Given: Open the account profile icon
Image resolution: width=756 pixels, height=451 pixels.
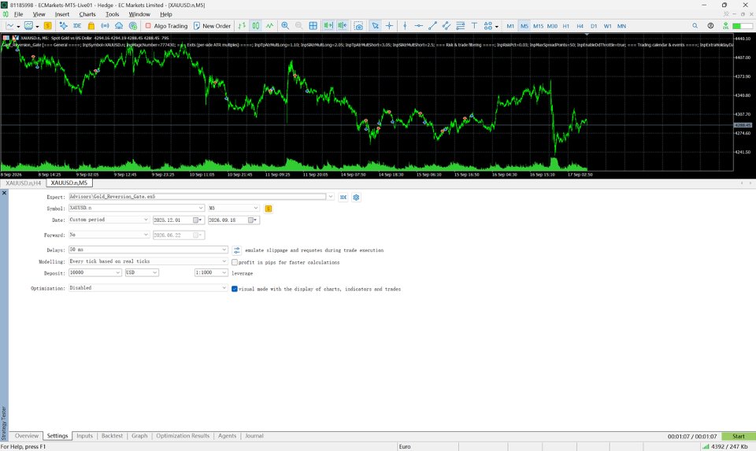Looking at the screenshot, I should [x=710, y=26].
